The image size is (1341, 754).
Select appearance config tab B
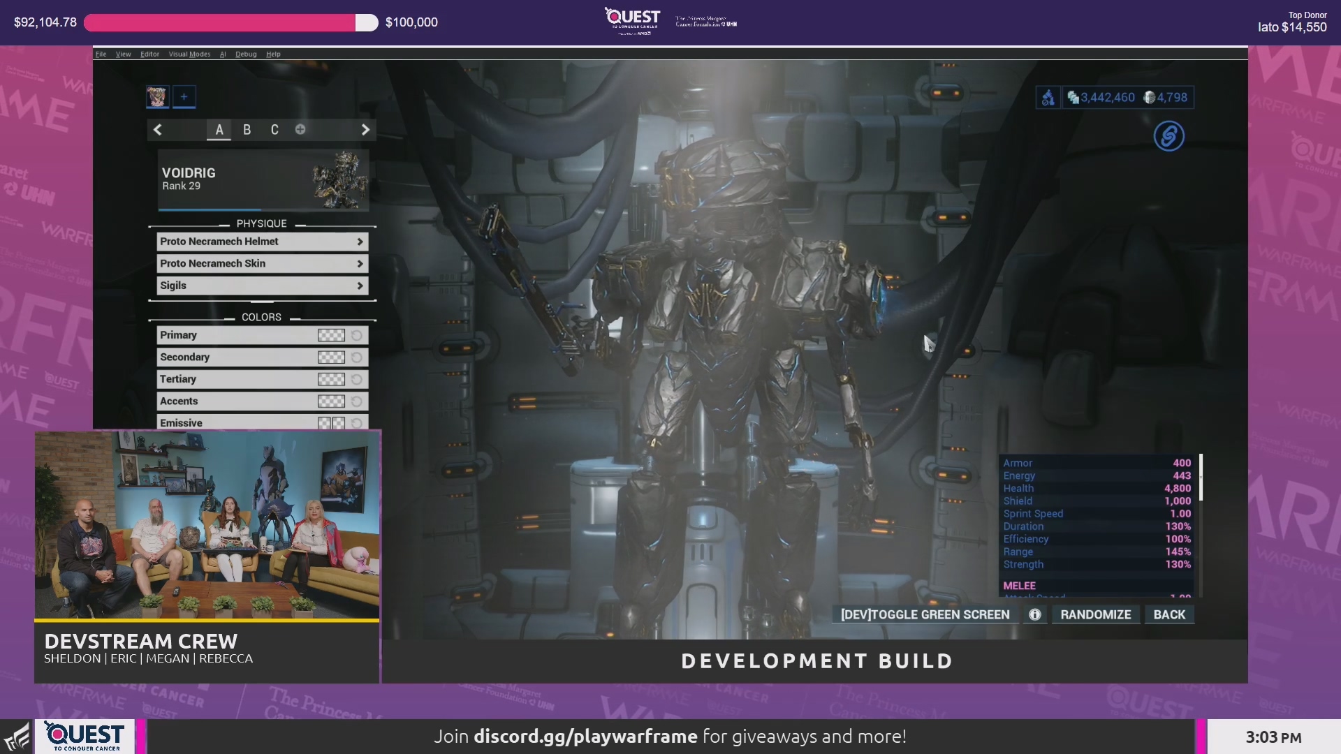coord(247,130)
